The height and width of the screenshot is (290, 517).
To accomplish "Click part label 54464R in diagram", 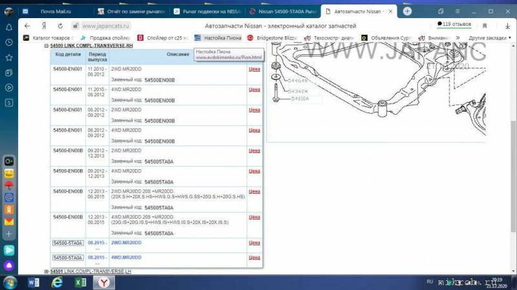I will (x=297, y=81).
